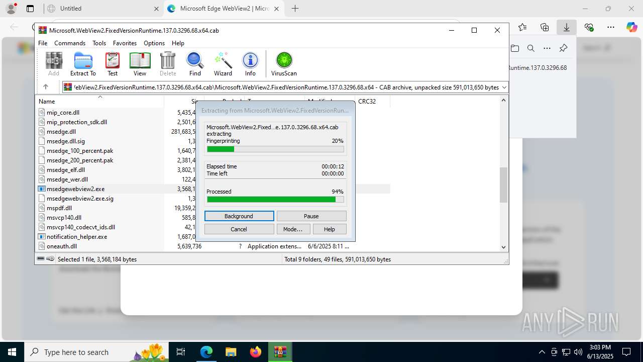This screenshot has height=362, width=643.
Task: Close the Microsoft Edge WebView2 tab
Action: point(276,9)
